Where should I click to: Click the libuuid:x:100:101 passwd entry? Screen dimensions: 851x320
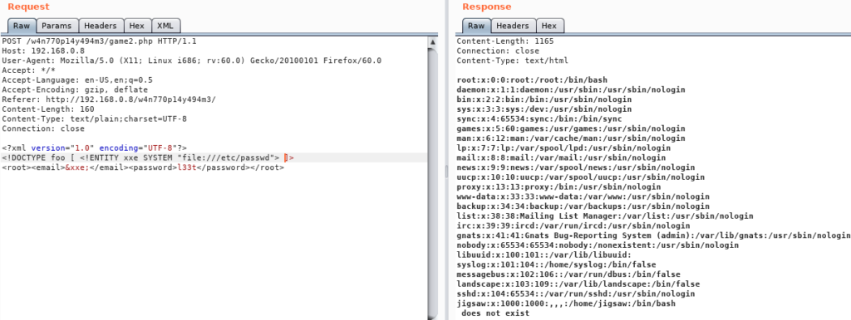(544, 255)
